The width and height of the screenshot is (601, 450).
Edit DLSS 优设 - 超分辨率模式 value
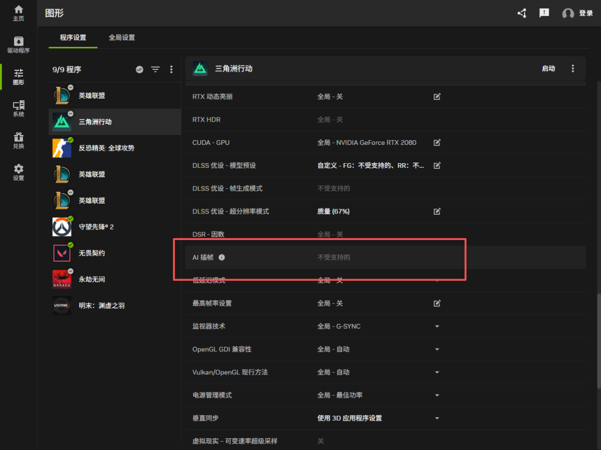click(437, 211)
